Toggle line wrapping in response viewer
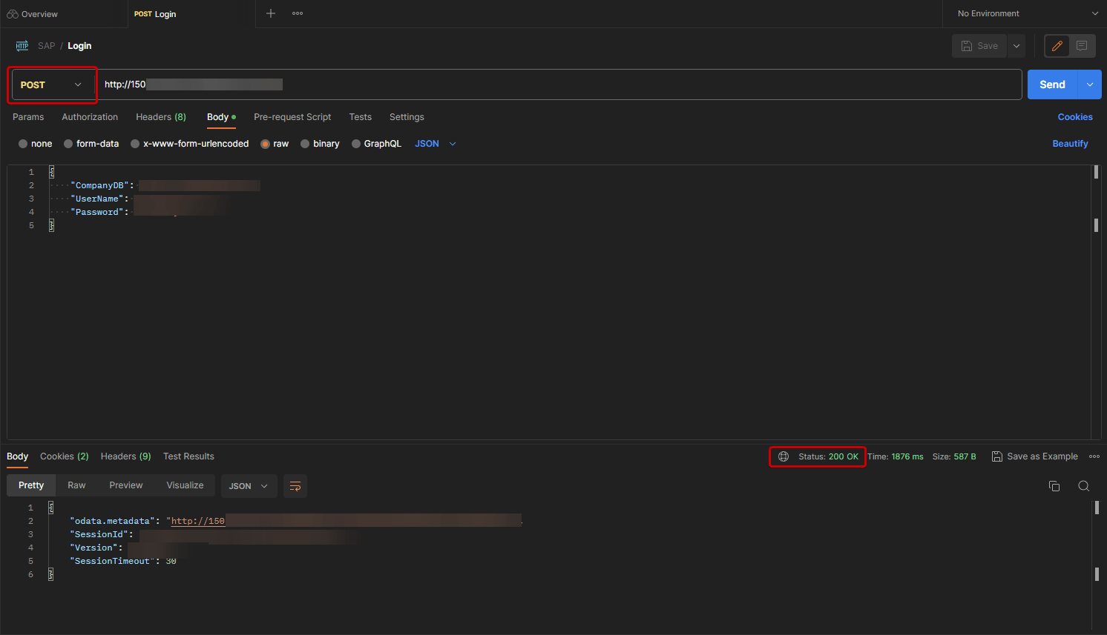Image resolution: width=1107 pixels, height=635 pixels. pos(295,485)
